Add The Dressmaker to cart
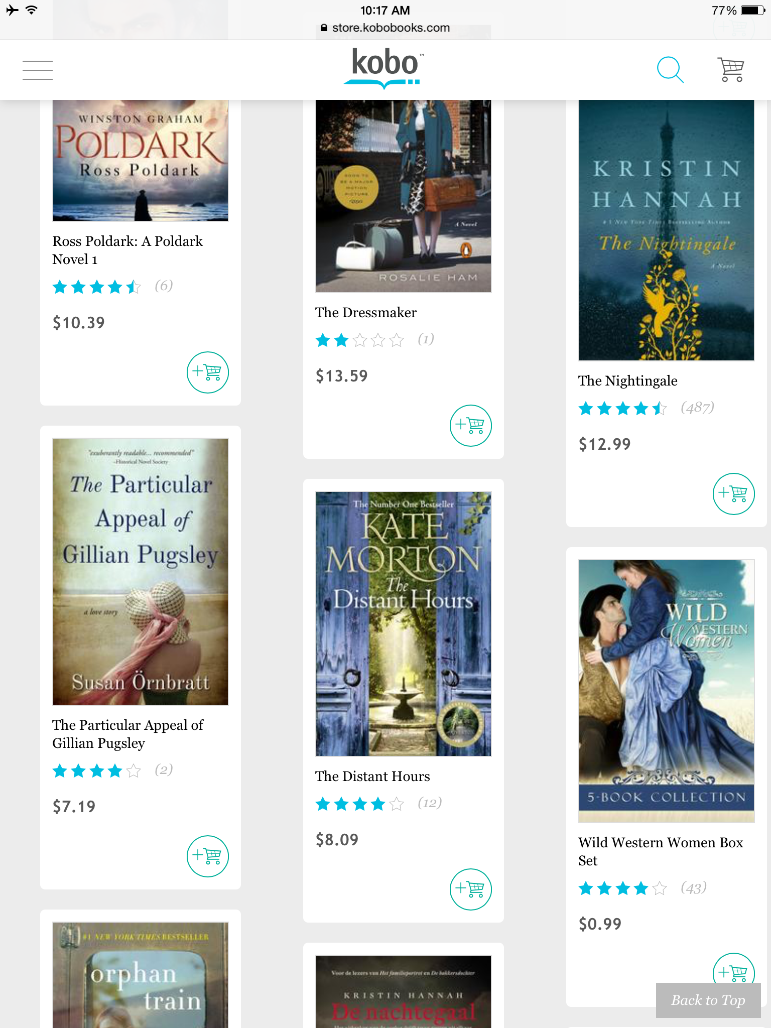 pos(470,426)
